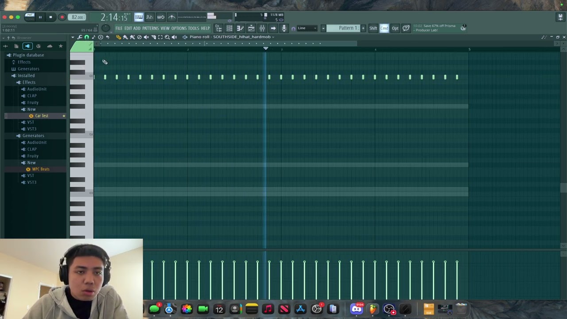Click the 82.000 tempo field
567x319 pixels.
point(78,17)
